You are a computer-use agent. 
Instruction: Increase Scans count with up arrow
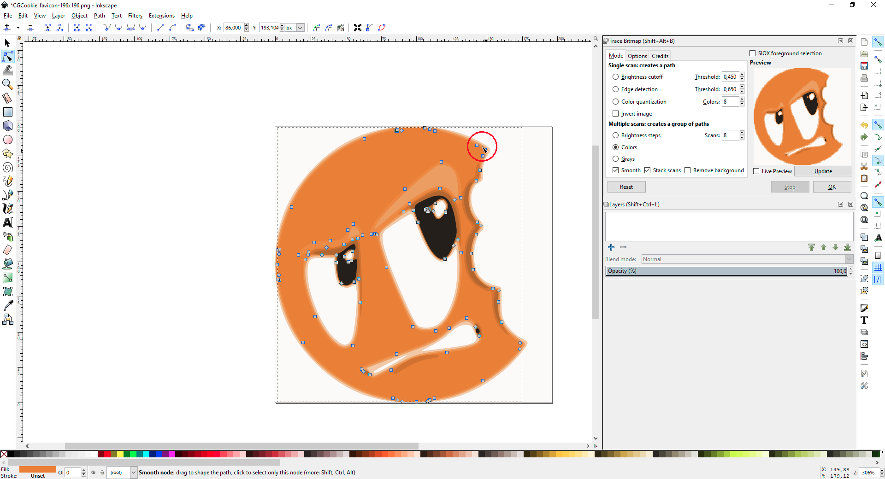pos(742,133)
